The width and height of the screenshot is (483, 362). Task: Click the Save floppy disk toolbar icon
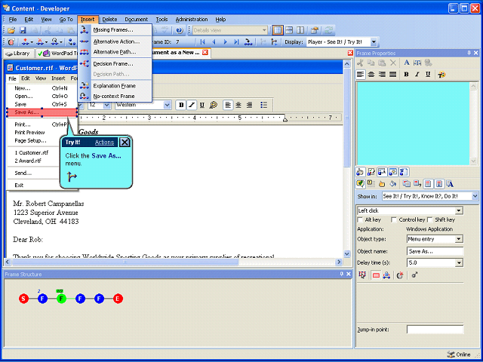point(23,30)
